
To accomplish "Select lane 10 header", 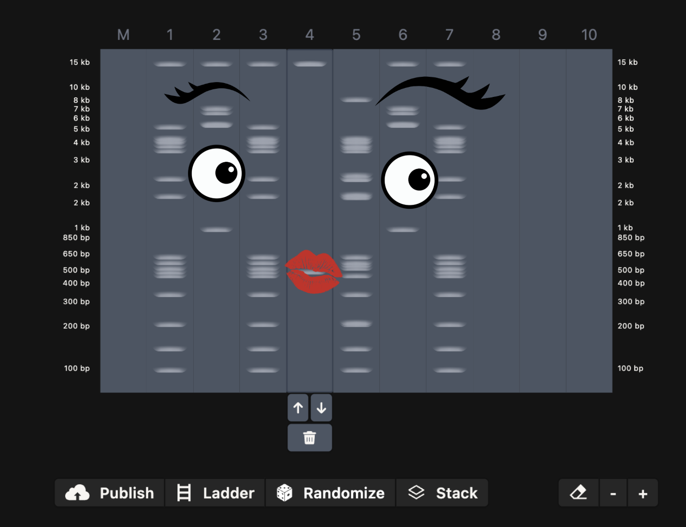I will [589, 35].
